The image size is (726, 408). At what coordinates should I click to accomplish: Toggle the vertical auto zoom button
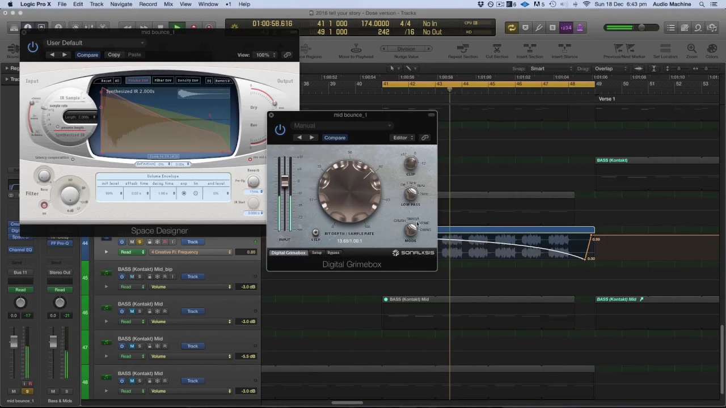pos(654,69)
